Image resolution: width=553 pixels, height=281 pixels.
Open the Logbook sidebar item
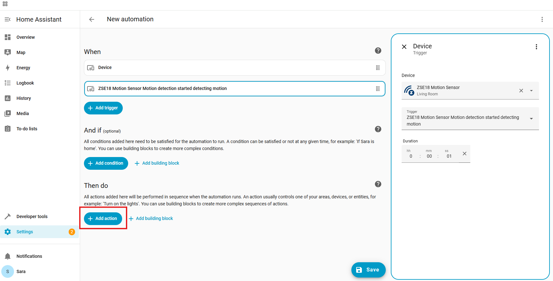coord(25,83)
